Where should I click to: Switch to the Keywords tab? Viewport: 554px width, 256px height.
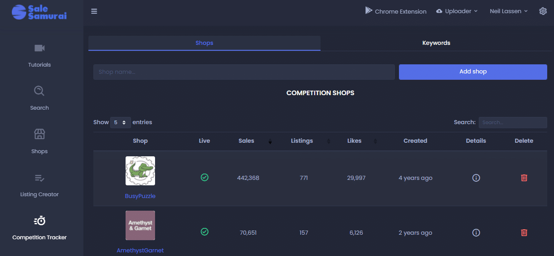click(436, 43)
